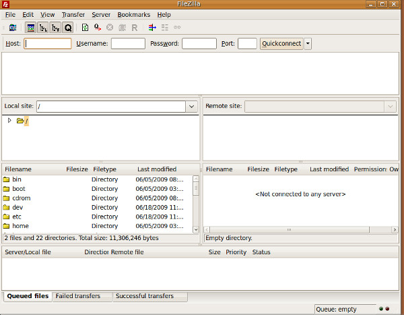Screen dimensions: 404x315
Task: Click the home folder icon
Action: tap(6, 226)
